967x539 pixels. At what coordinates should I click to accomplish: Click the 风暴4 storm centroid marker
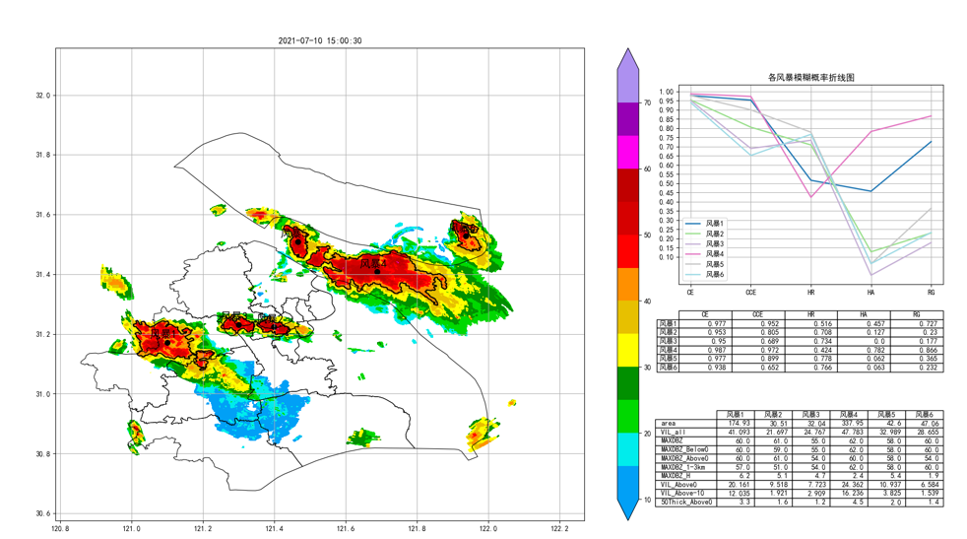[377, 271]
